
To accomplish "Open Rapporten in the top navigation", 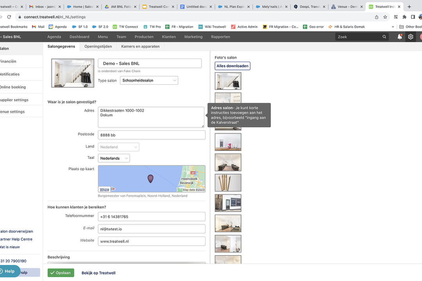I will [220, 37].
